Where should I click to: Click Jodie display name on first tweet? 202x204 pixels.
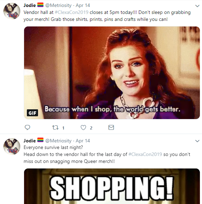pyautogui.click(x=30, y=5)
